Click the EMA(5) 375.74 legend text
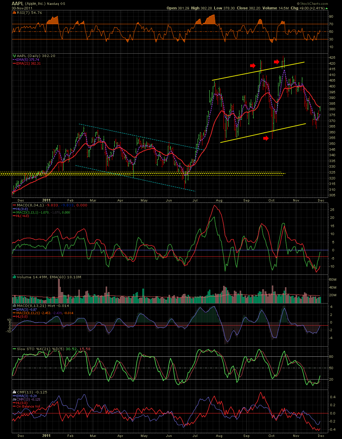The image size is (342, 439). click(28, 59)
